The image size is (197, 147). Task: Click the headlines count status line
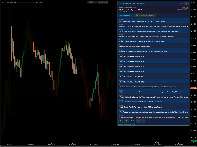click(x=126, y=124)
